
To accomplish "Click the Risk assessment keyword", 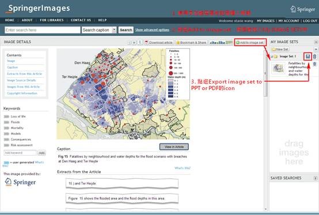I will [x=21, y=145].
